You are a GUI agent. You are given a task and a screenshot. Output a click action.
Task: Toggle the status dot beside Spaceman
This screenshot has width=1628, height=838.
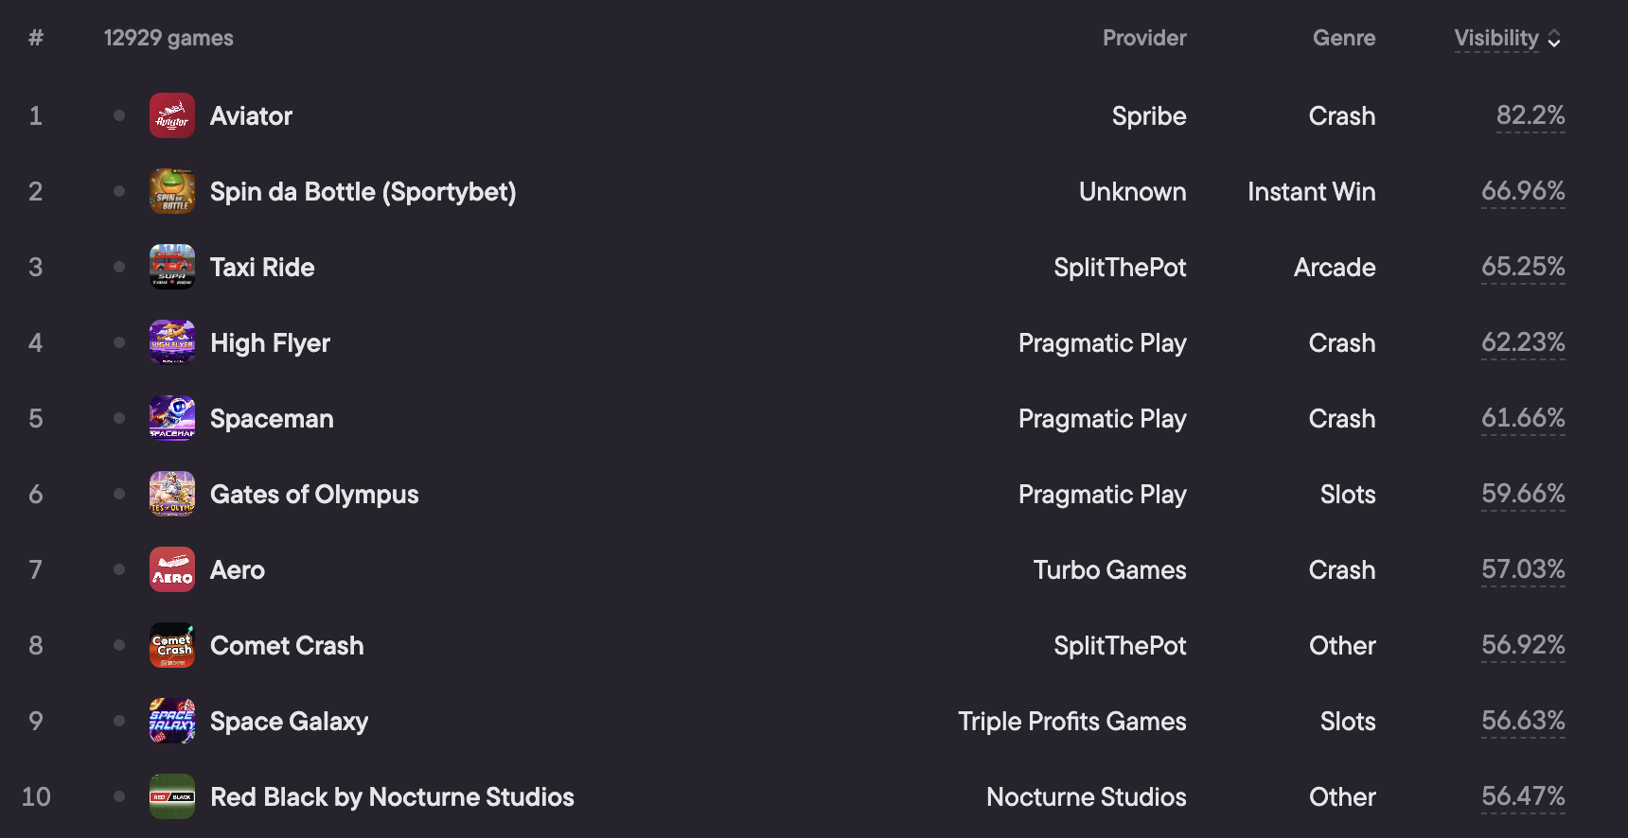[119, 418]
